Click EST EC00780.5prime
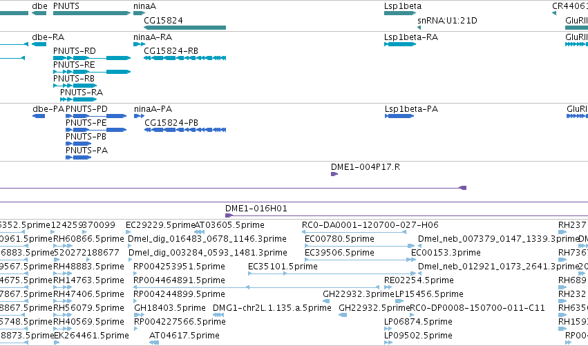The width and height of the screenshot is (588, 346). click(339, 239)
